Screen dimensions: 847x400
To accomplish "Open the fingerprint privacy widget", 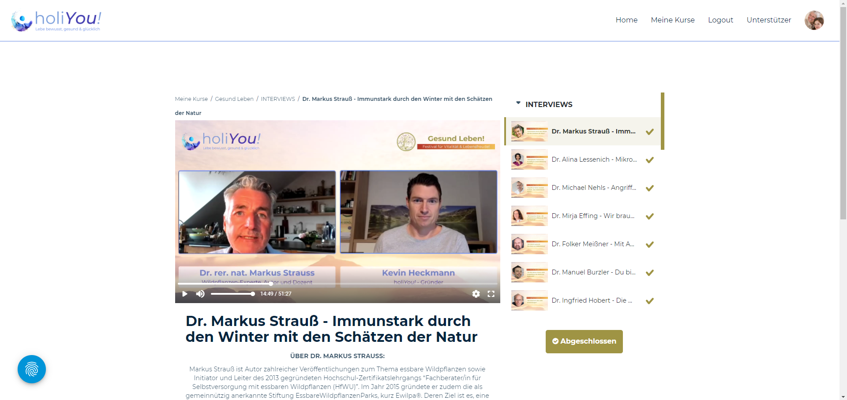I will [x=32, y=369].
